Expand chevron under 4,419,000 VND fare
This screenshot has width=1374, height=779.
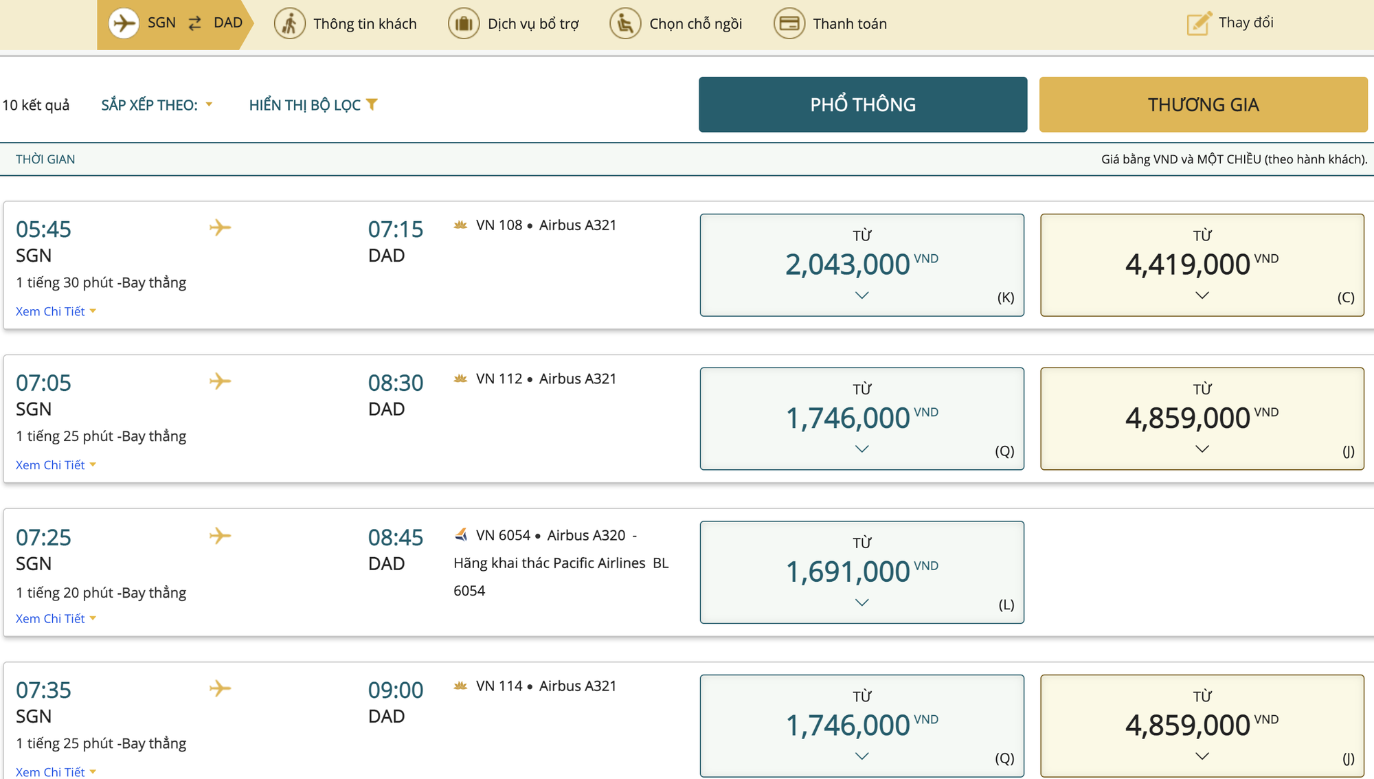tap(1202, 295)
